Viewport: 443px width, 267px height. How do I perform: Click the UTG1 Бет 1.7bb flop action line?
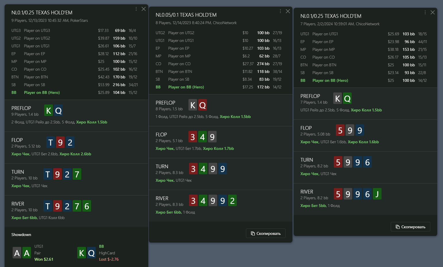(195, 148)
